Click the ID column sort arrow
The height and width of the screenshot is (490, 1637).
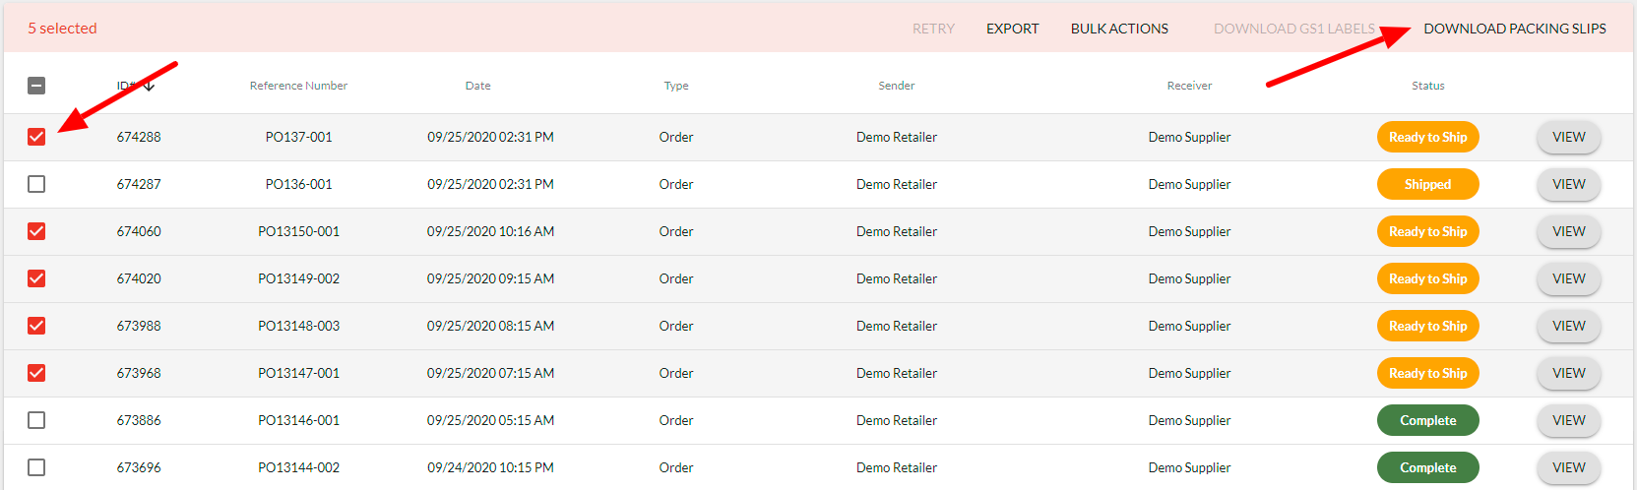(150, 87)
